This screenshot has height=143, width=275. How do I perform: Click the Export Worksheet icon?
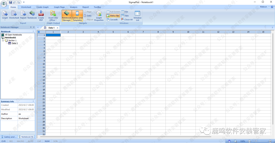tap(14, 15)
